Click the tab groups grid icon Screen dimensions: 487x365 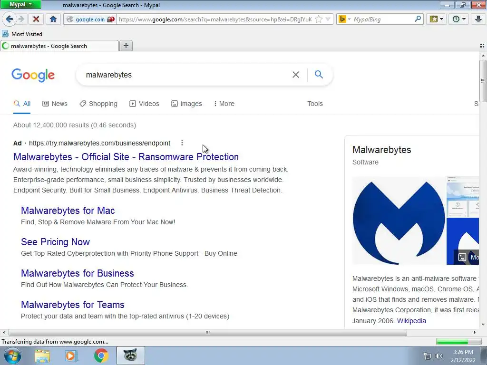(482, 46)
